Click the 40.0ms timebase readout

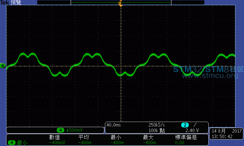coord(114,125)
